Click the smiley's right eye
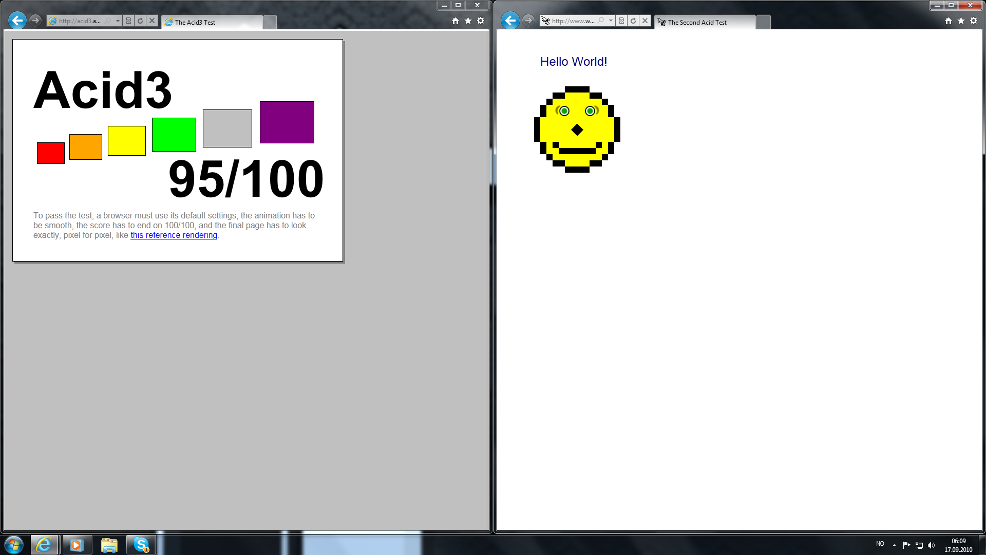The image size is (986, 555). [x=590, y=111]
